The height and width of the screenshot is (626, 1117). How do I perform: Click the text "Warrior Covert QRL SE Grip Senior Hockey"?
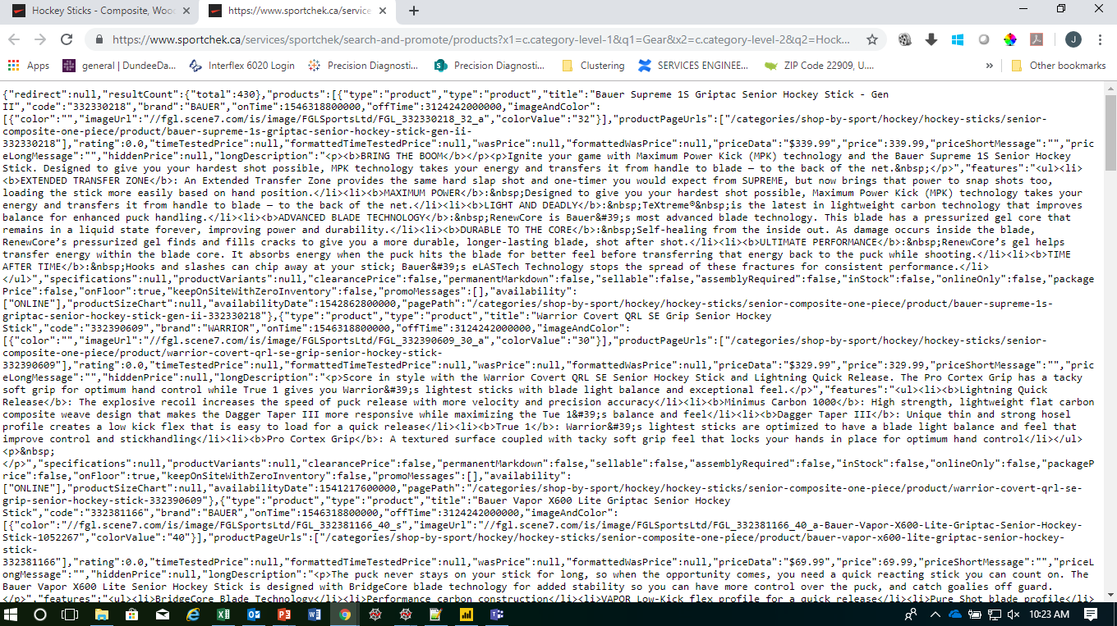click(x=655, y=316)
